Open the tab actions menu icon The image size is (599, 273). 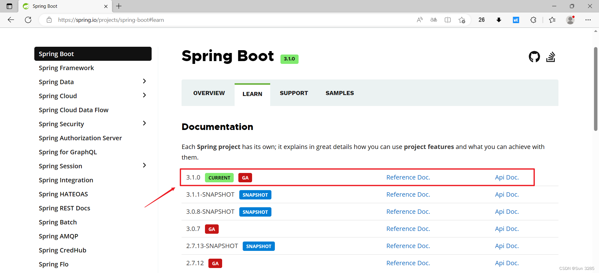pyautogui.click(x=9, y=6)
